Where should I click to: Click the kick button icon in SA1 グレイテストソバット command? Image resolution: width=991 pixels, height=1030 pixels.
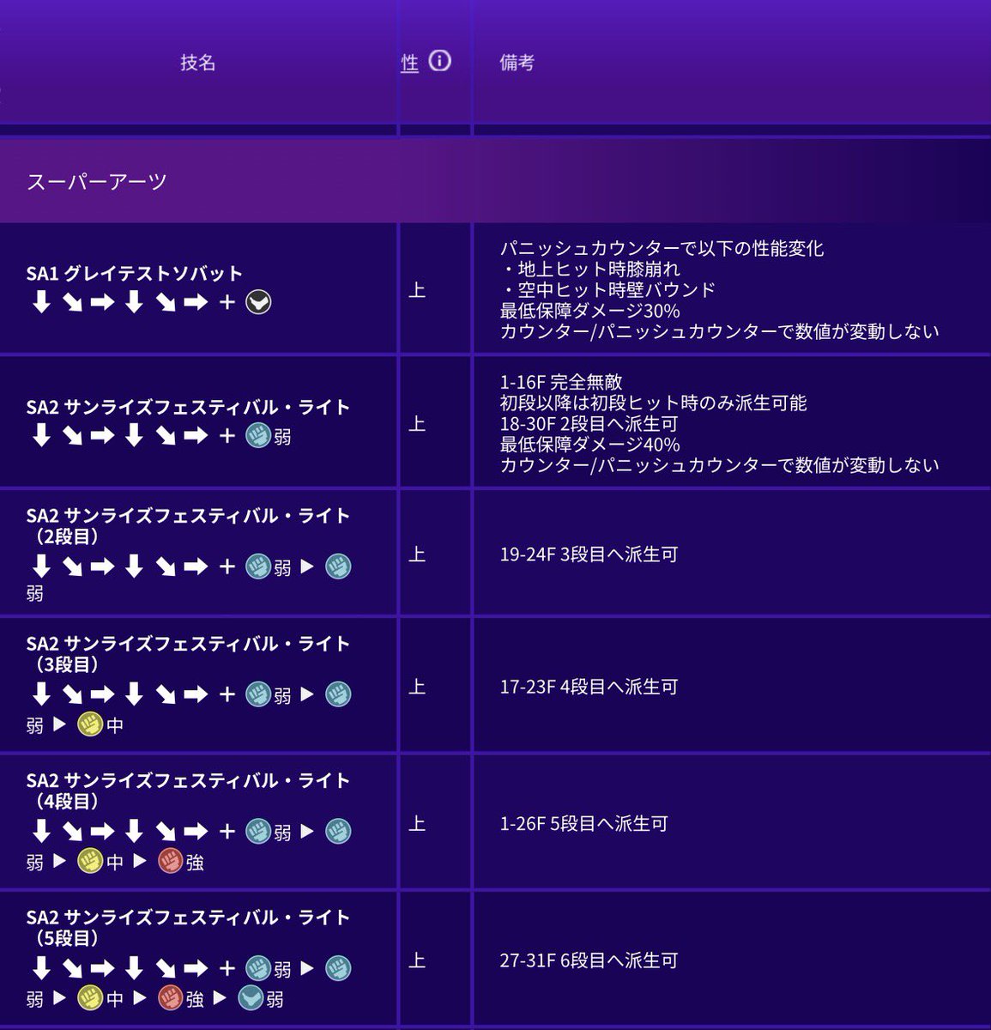tap(258, 302)
